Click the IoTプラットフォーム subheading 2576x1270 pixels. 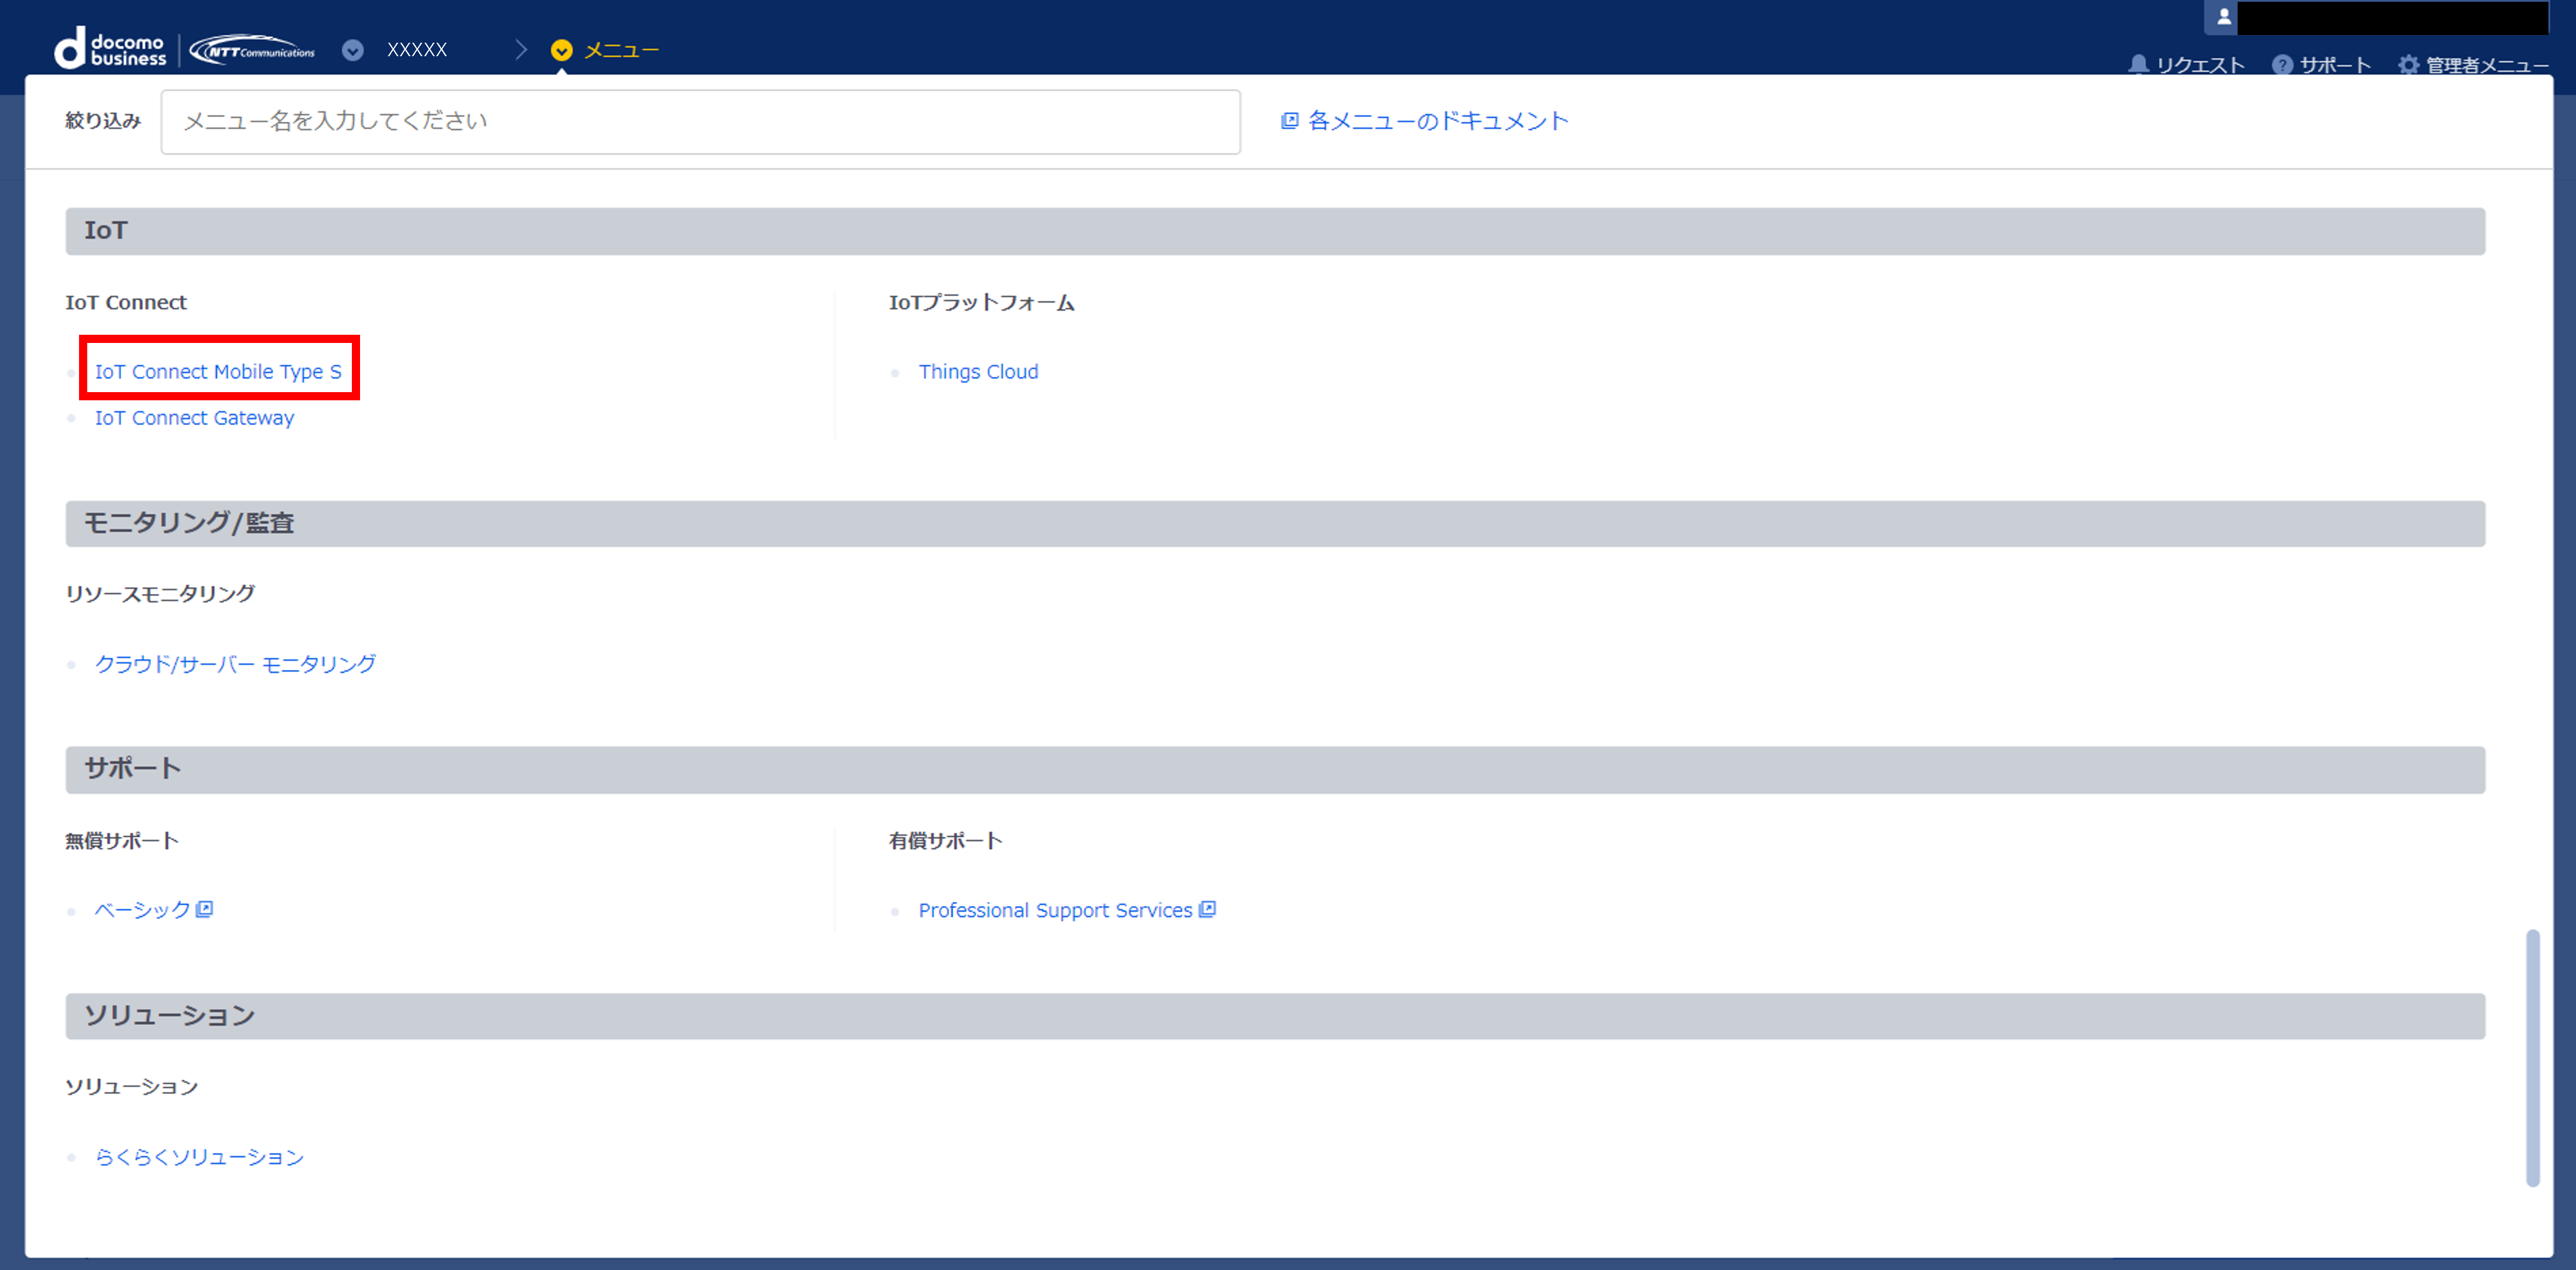click(x=981, y=302)
